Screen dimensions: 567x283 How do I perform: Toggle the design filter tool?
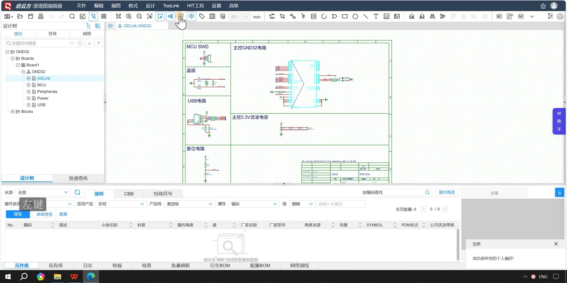(x=93, y=16)
